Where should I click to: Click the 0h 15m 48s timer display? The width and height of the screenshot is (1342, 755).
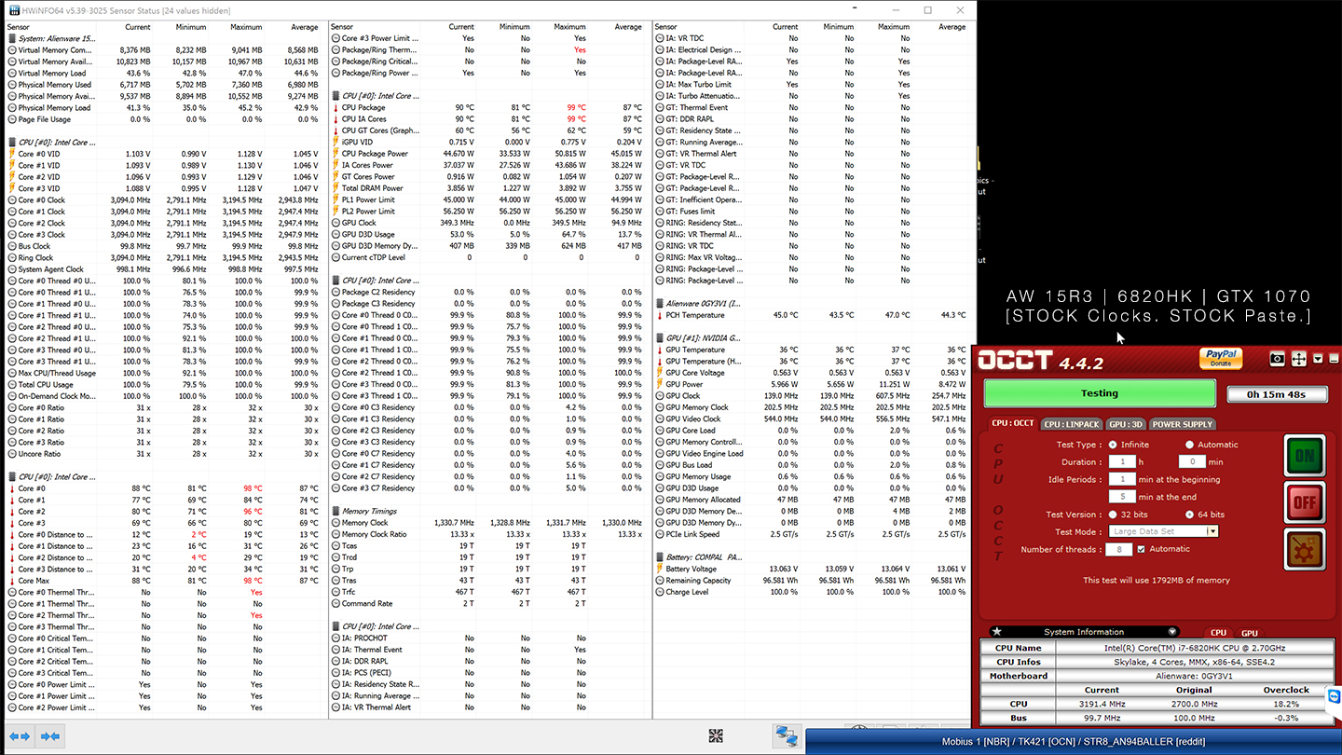pos(1276,394)
